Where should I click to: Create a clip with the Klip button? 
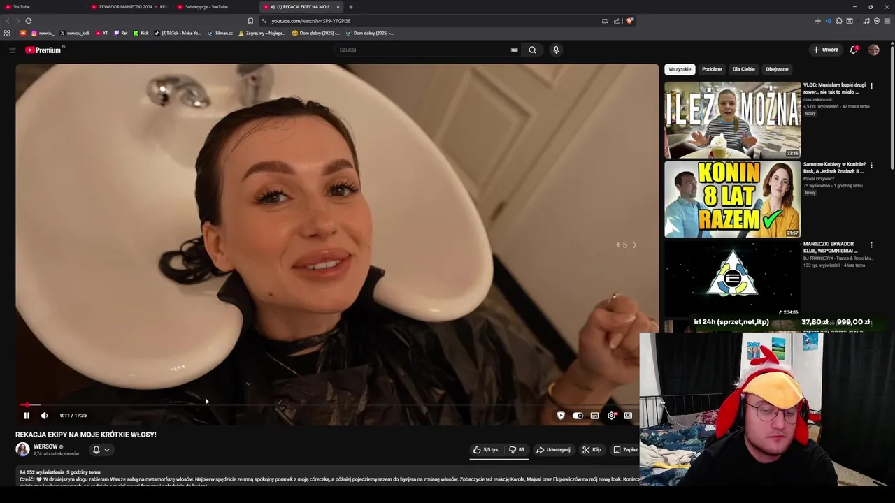[592, 450]
